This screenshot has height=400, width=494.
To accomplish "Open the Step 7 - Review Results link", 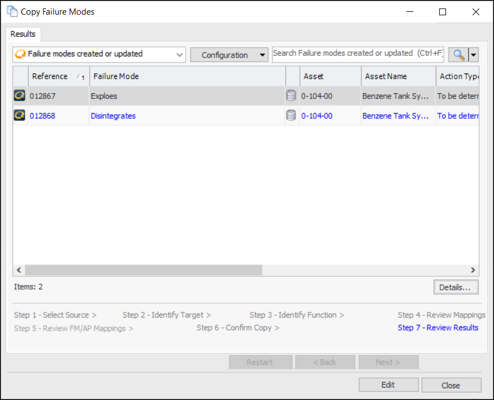I will pos(438,328).
